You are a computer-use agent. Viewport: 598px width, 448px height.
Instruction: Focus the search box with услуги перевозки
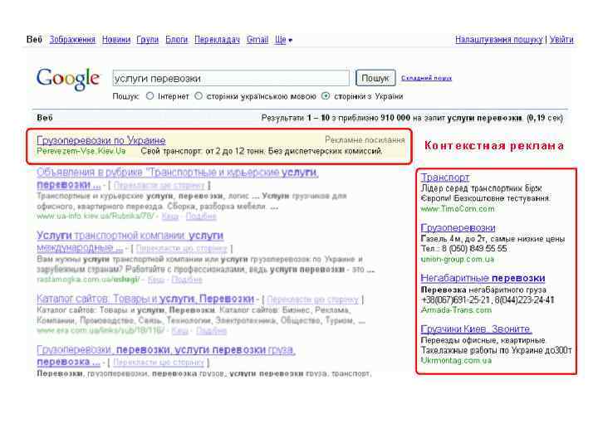(x=231, y=79)
